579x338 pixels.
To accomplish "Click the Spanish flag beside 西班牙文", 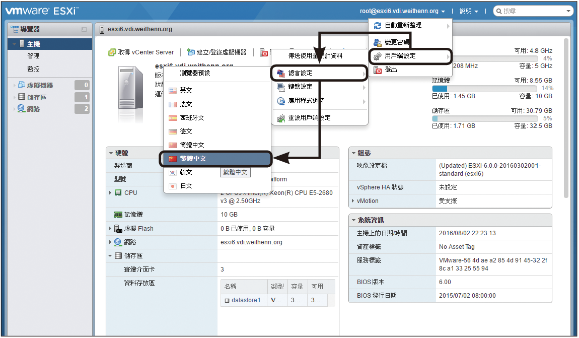I will pyautogui.click(x=173, y=118).
